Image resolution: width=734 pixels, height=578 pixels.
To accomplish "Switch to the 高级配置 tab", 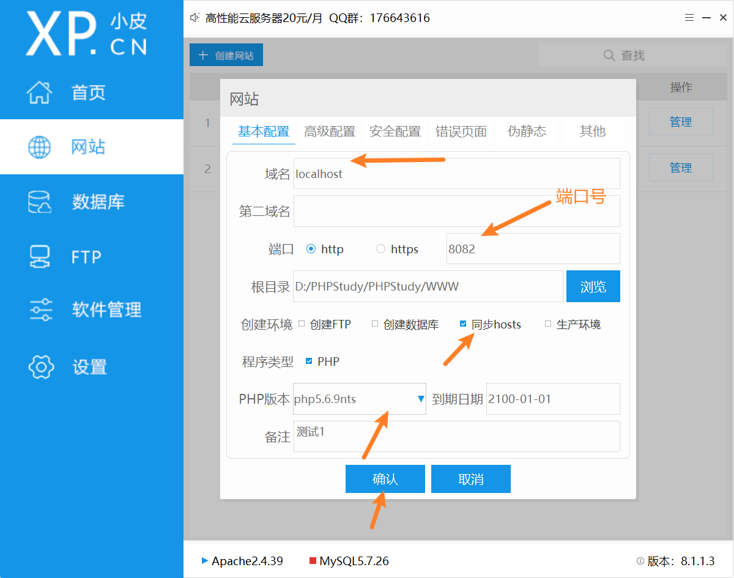I will (330, 131).
